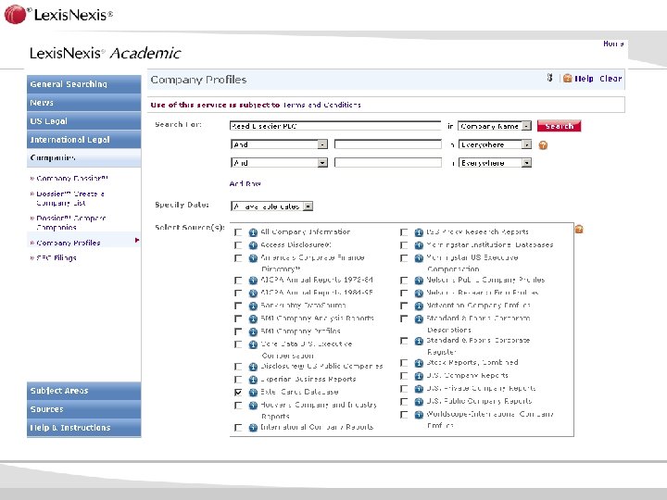Select the U.S. Company Reports checkbox
The height and width of the screenshot is (500, 667).
click(x=404, y=376)
